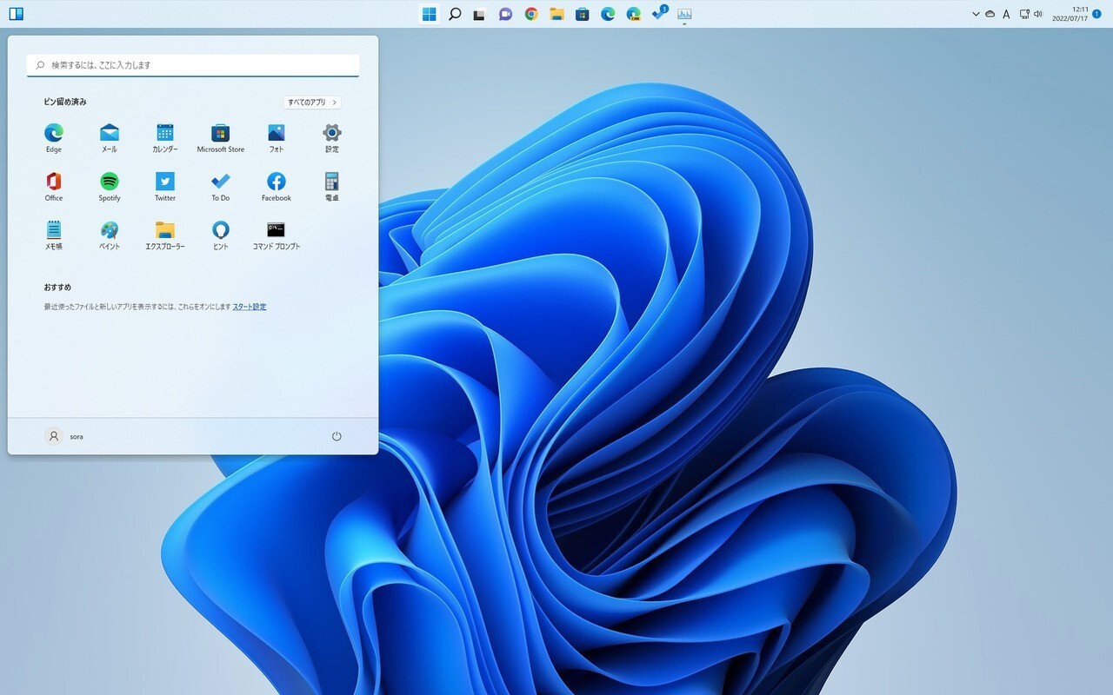Open the sora user account menu
This screenshot has height=695, width=1113.
[x=65, y=436]
